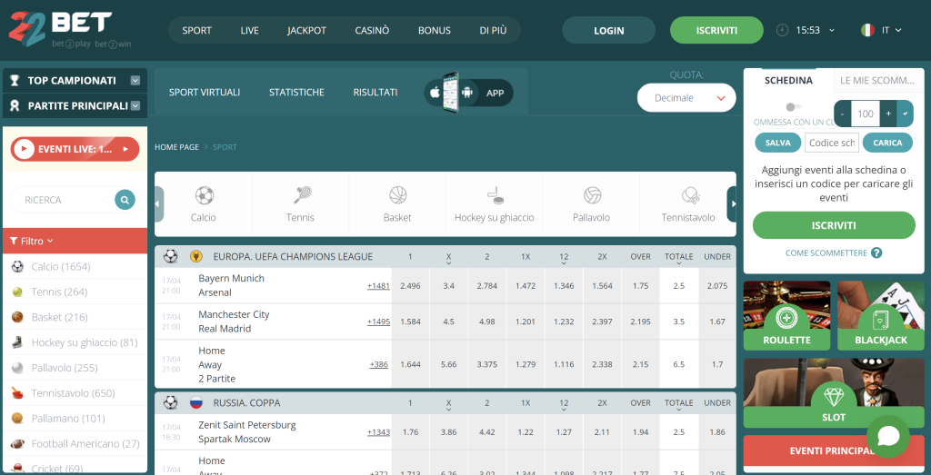
Task: Click the Android app icon
Action: pyautogui.click(x=468, y=94)
